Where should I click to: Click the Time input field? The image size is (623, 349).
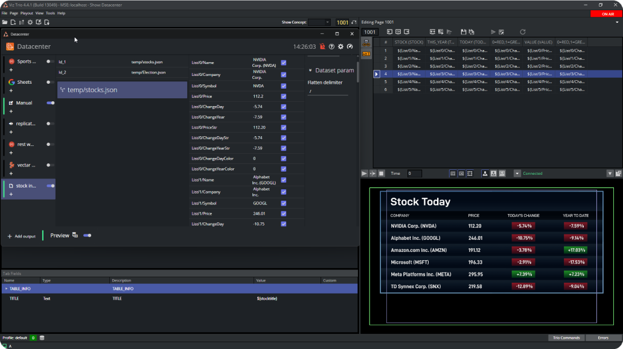coord(414,174)
